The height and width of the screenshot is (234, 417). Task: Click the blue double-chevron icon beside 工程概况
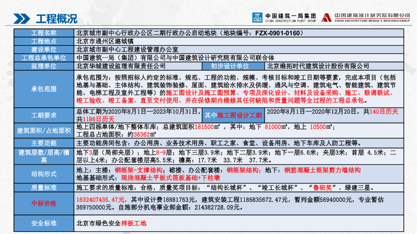coord(22,19)
